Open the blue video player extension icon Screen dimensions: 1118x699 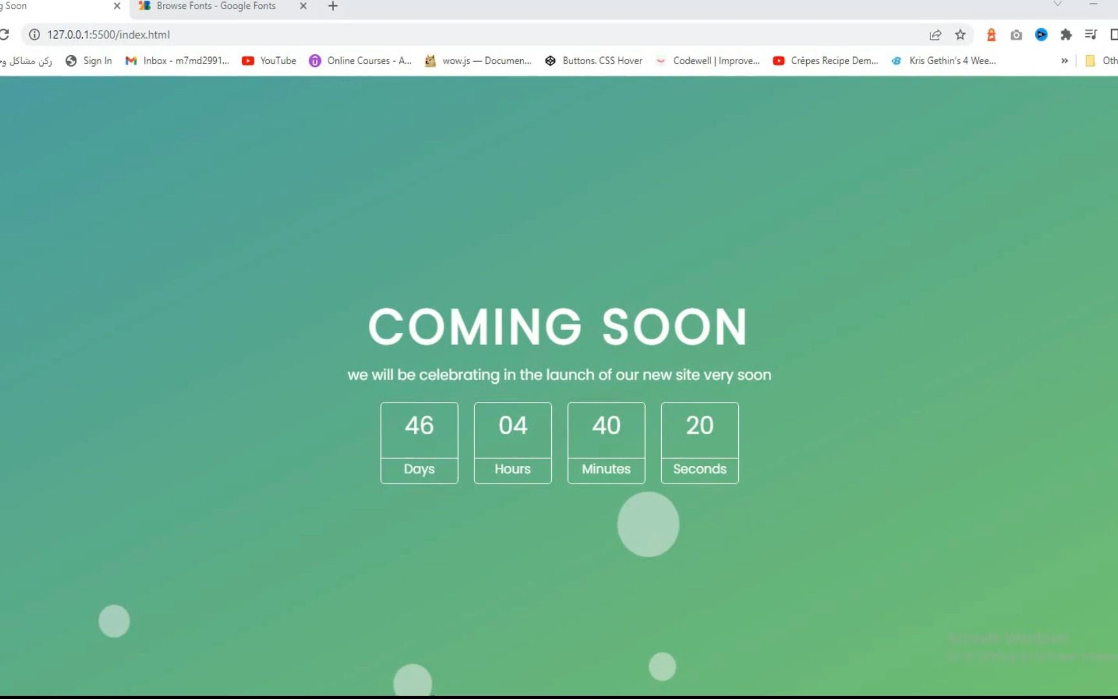pyautogui.click(x=1040, y=35)
